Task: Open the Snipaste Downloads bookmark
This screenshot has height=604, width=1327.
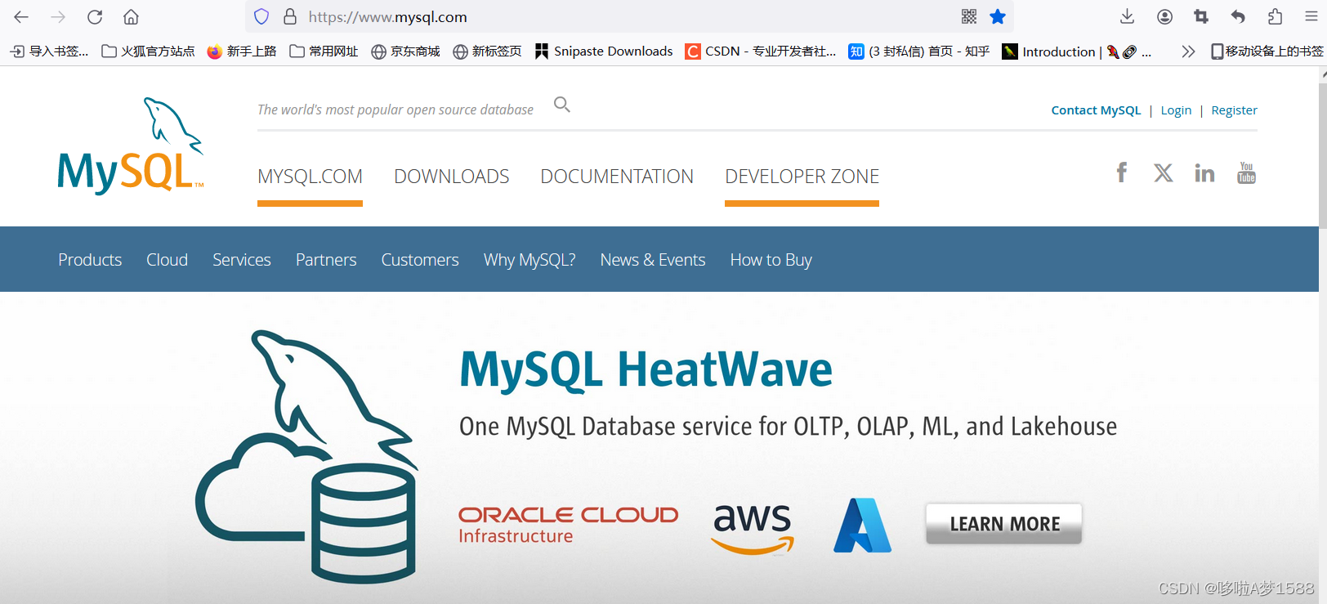Action: point(604,51)
